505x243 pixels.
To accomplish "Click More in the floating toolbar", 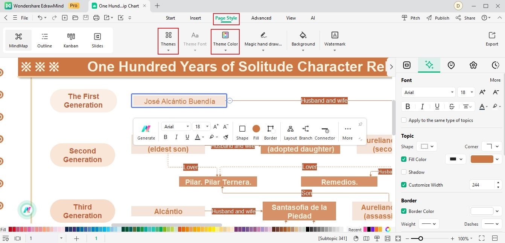I will point(347,132).
